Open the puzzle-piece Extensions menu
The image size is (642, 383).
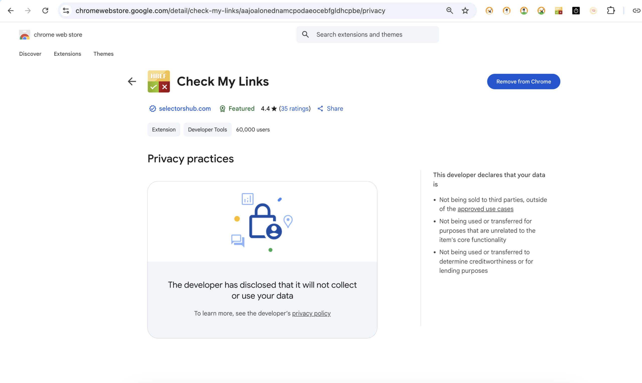pyautogui.click(x=611, y=11)
